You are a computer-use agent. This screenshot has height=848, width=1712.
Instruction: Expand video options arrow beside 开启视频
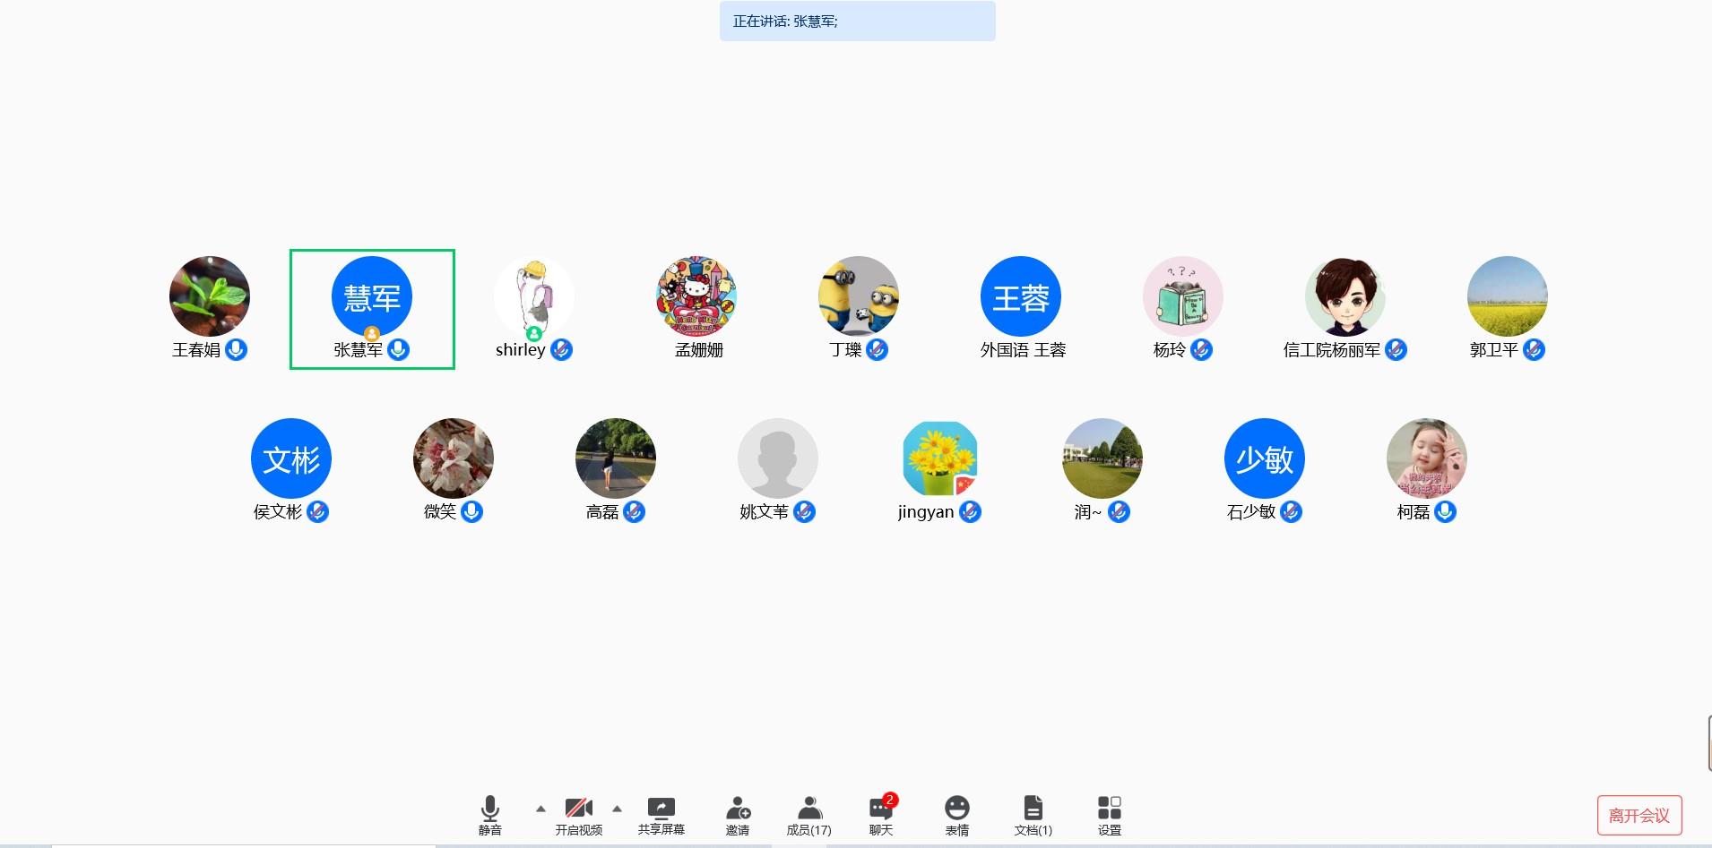[617, 809]
